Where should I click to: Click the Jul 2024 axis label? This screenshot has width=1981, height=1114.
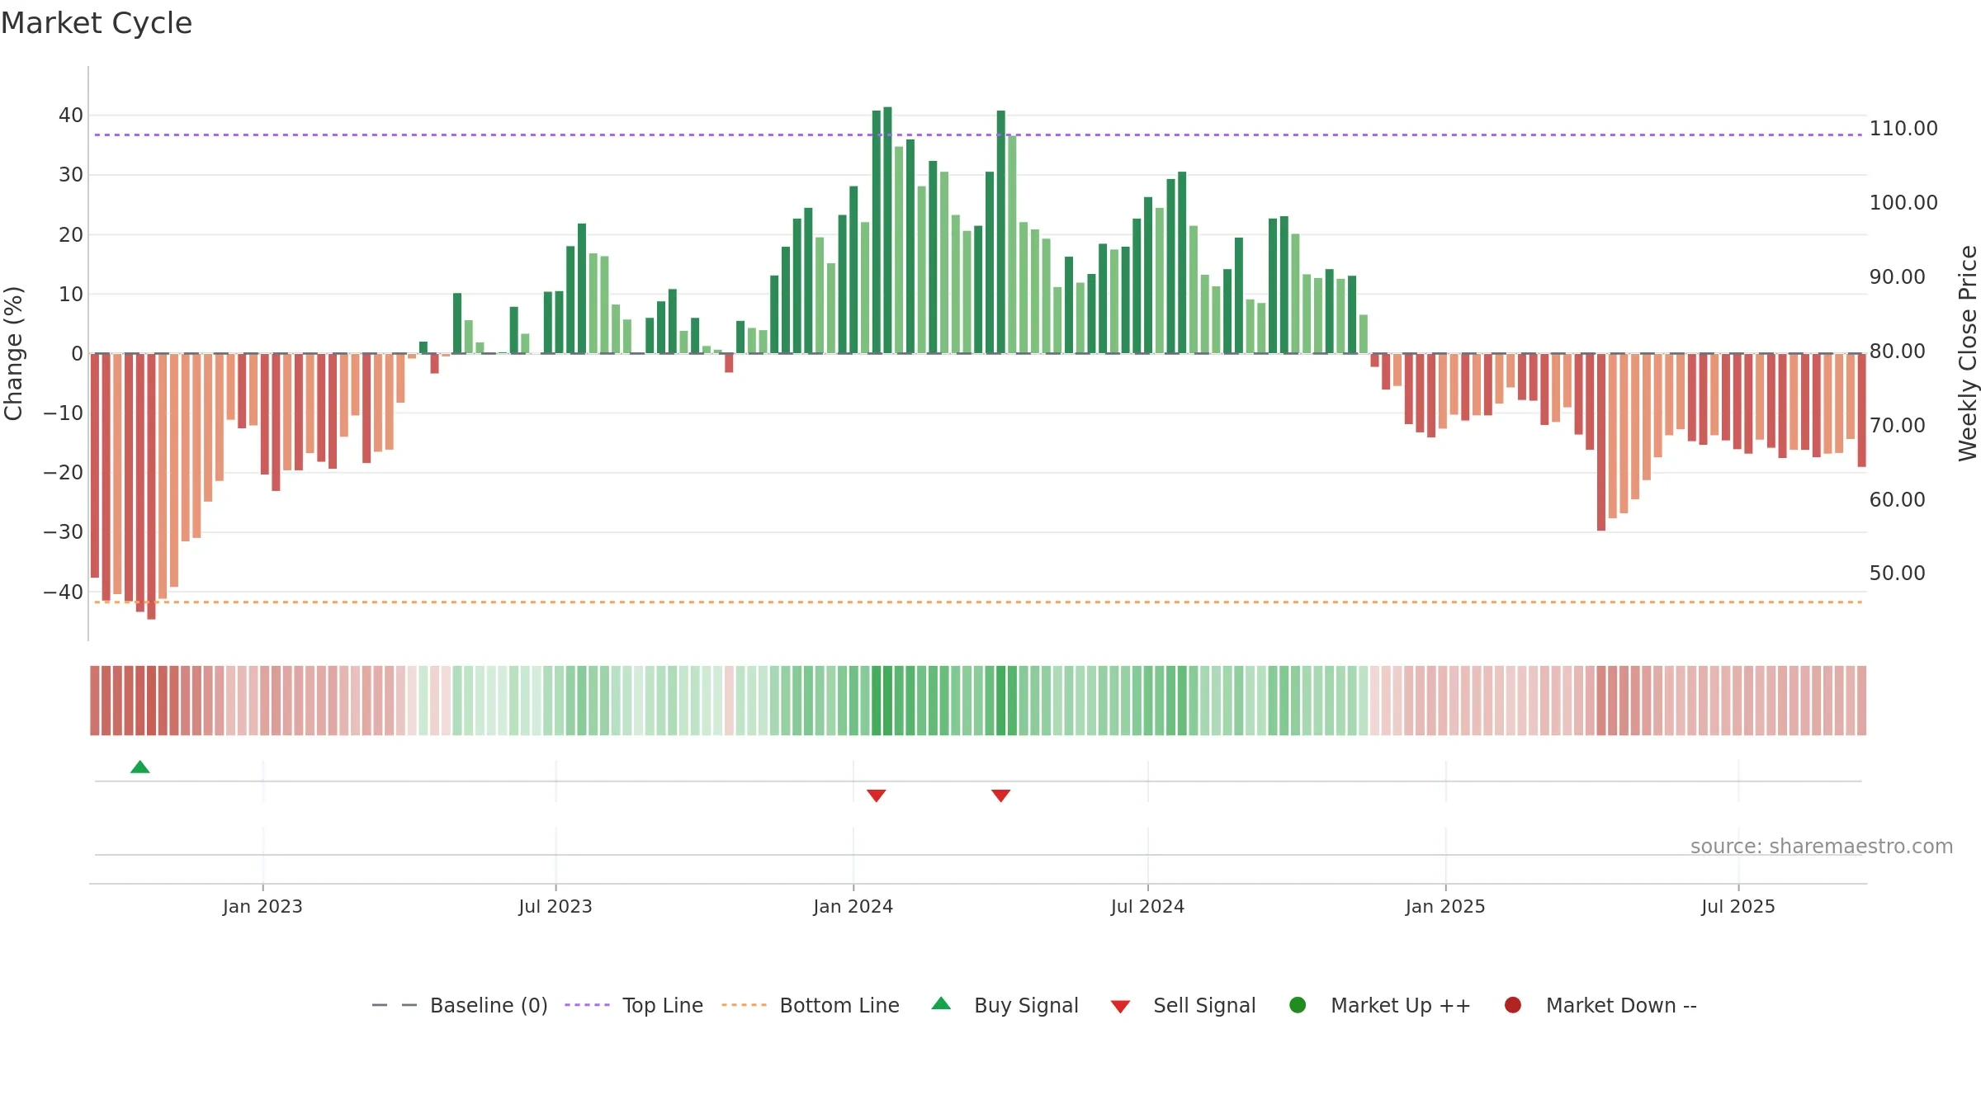[1147, 906]
